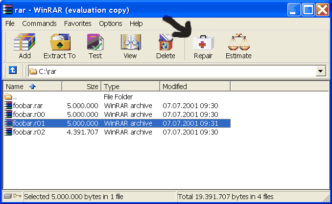The width and height of the screenshot is (332, 204).
Task: Click the Estimate scales icon
Action: click(x=238, y=42)
